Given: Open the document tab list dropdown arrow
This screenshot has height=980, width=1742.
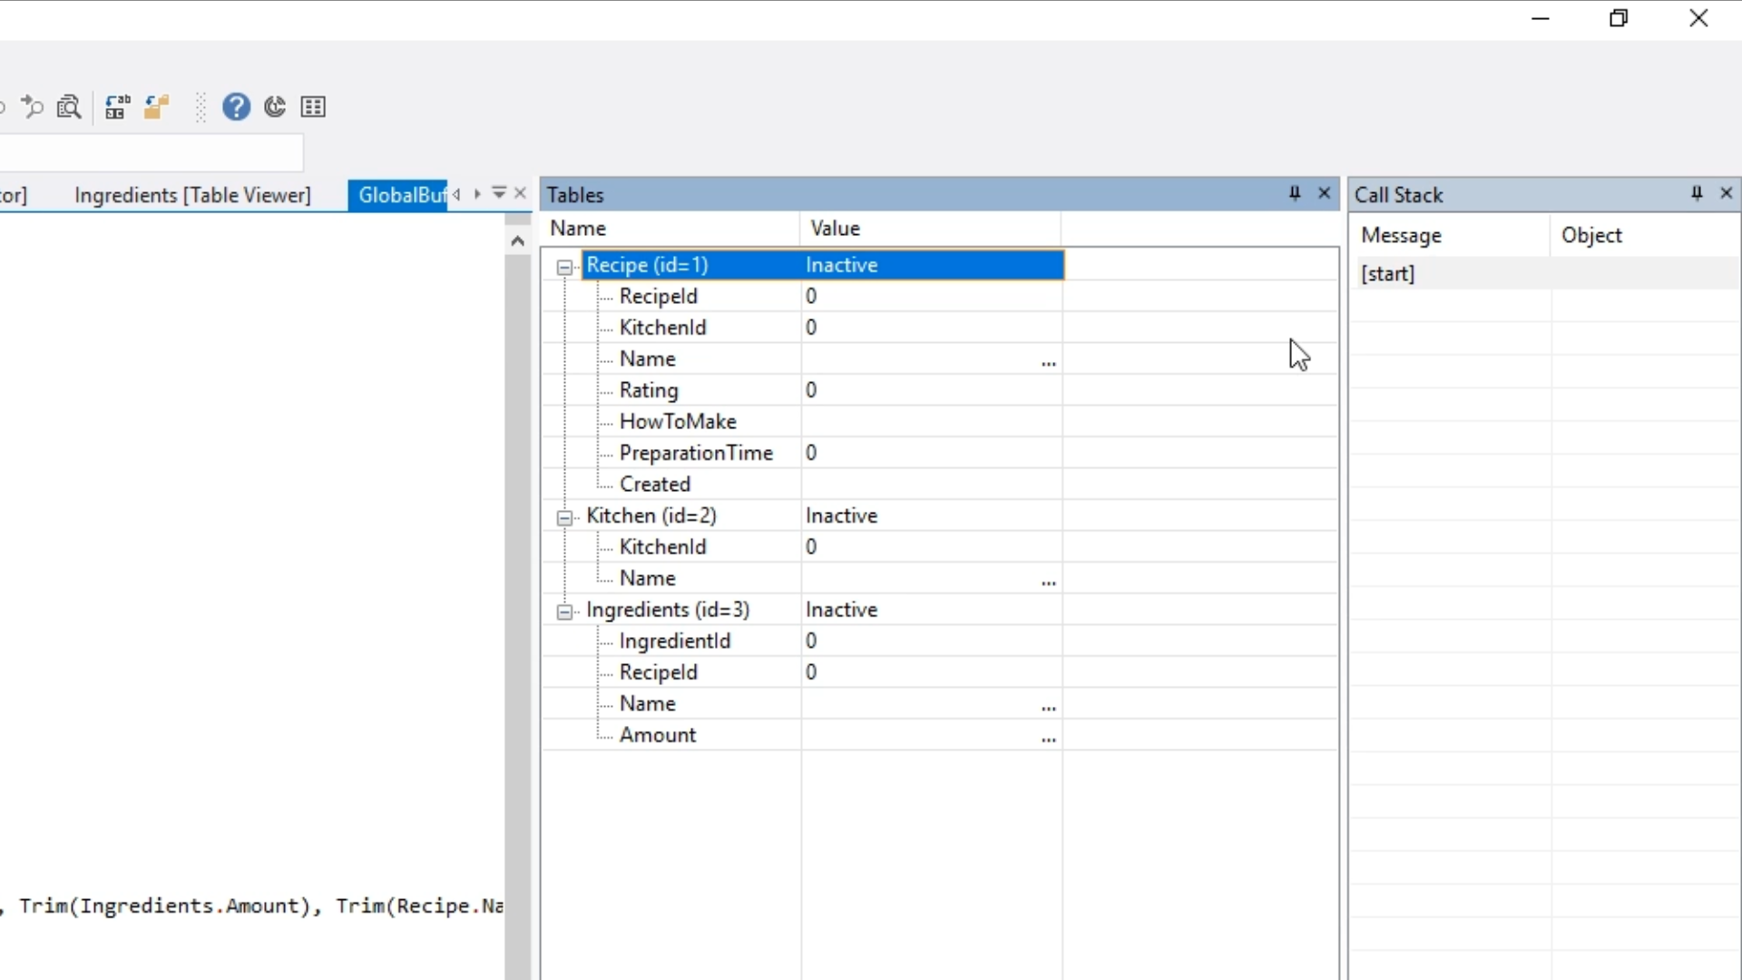Looking at the screenshot, I should pyautogui.click(x=499, y=193).
